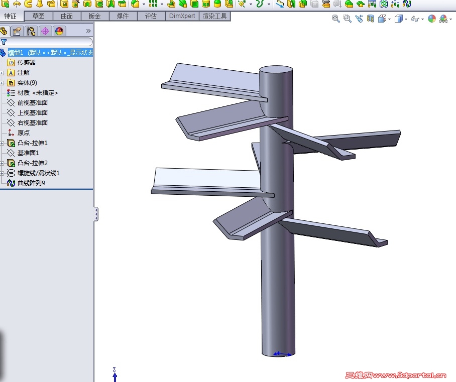Click the Apply Scene icon
The image size is (456, 382).
[x=443, y=19]
